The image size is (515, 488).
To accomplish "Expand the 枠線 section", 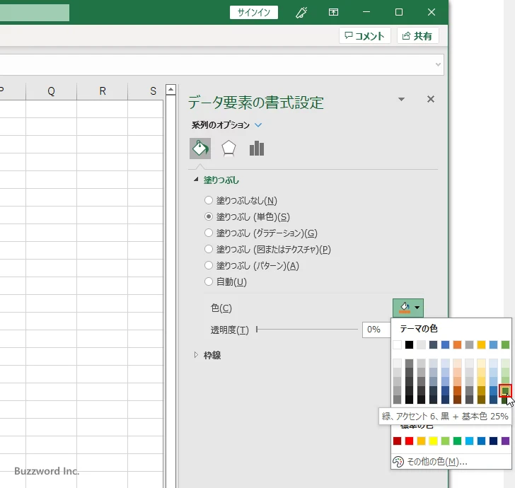I will [196, 355].
